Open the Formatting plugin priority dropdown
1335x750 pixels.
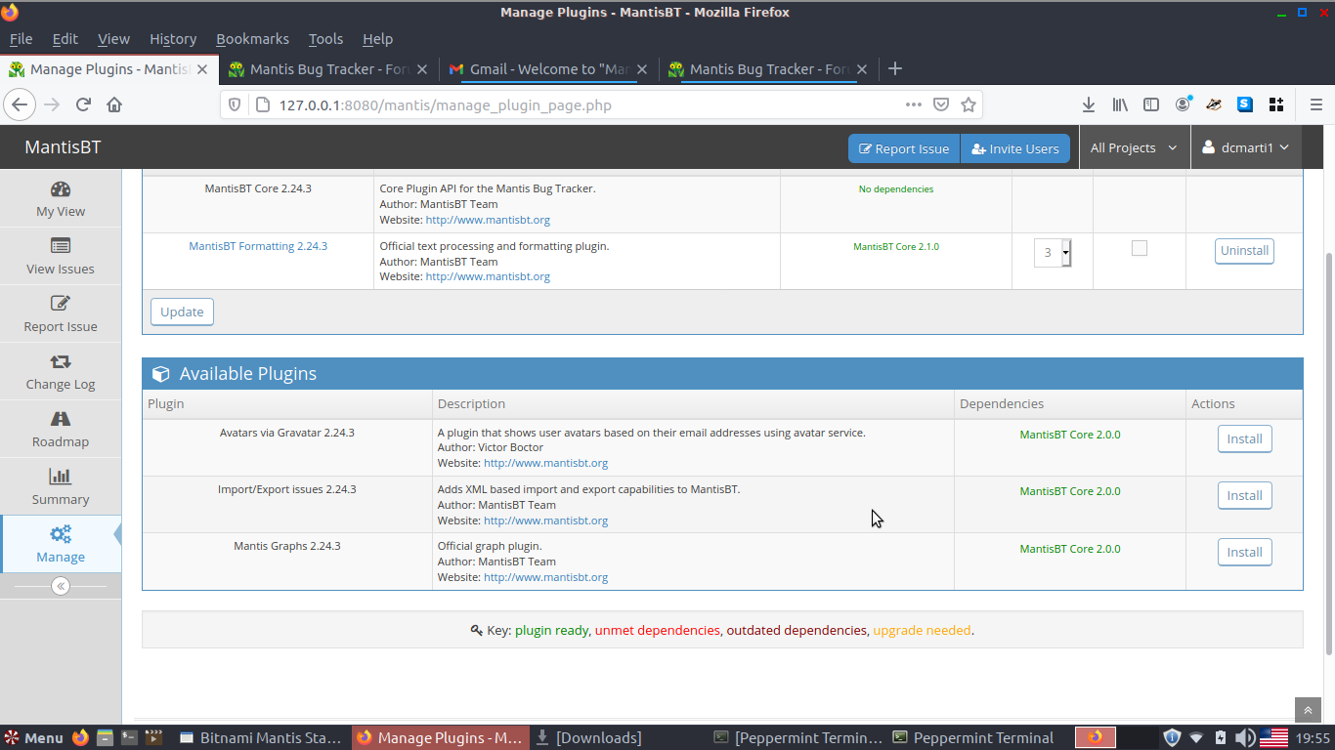coord(1053,253)
